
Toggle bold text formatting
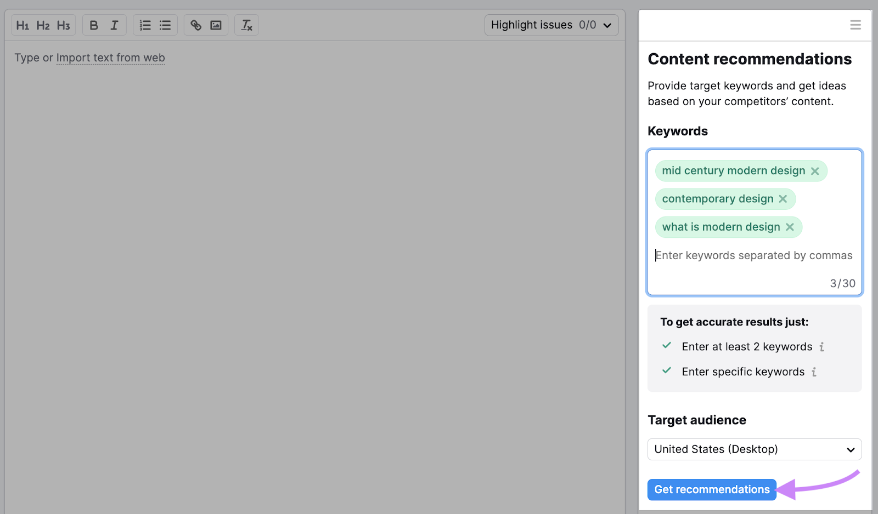pyautogui.click(x=94, y=25)
